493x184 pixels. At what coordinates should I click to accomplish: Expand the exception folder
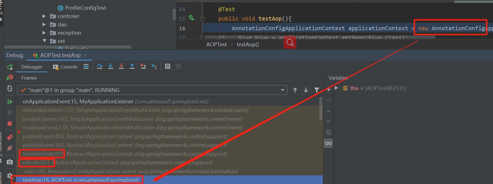pyautogui.click(x=44, y=33)
